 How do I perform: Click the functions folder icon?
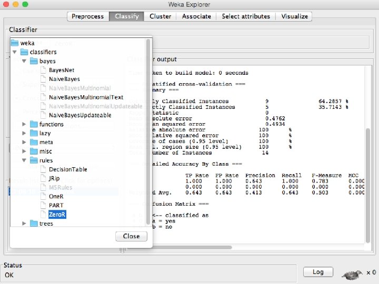(34, 124)
